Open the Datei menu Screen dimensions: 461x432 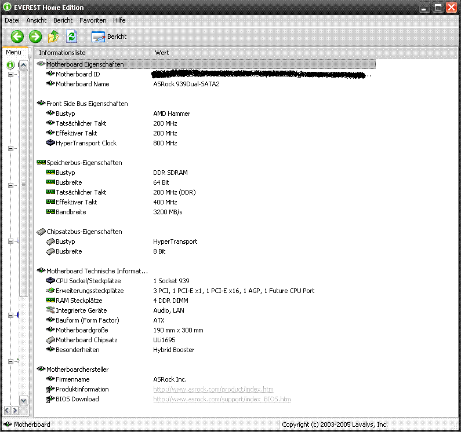coord(12,20)
